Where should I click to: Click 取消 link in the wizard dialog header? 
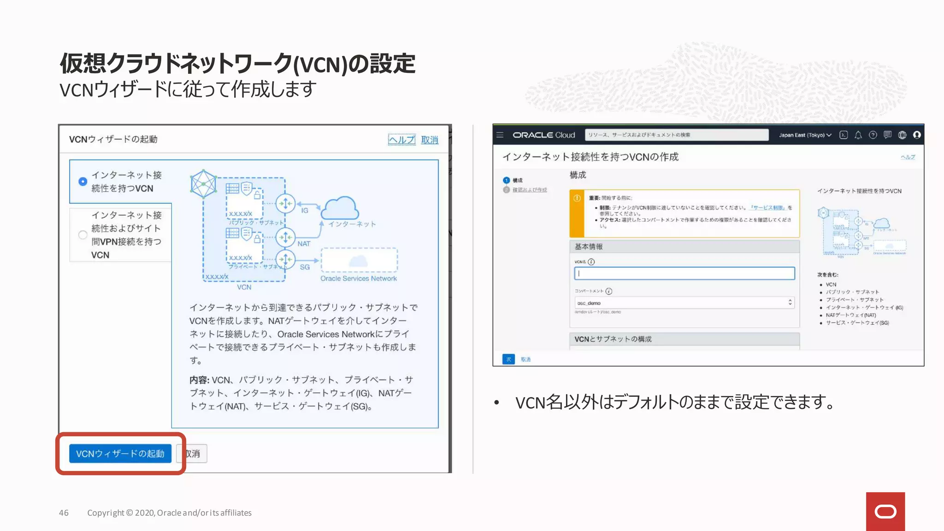(x=430, y=140)
